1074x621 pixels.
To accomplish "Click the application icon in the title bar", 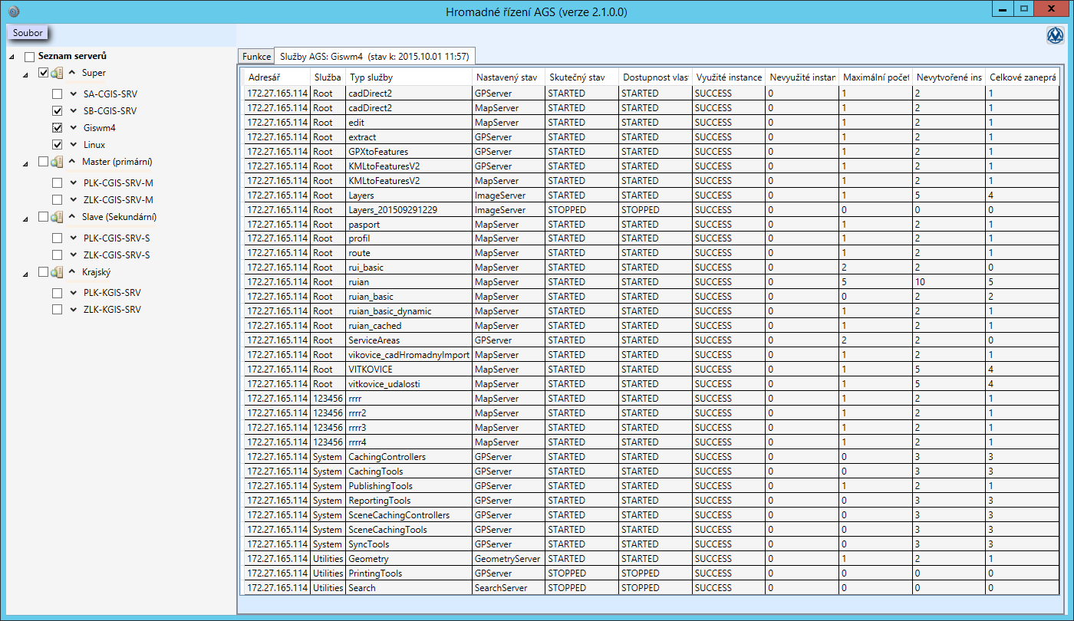I will point(13,12).
